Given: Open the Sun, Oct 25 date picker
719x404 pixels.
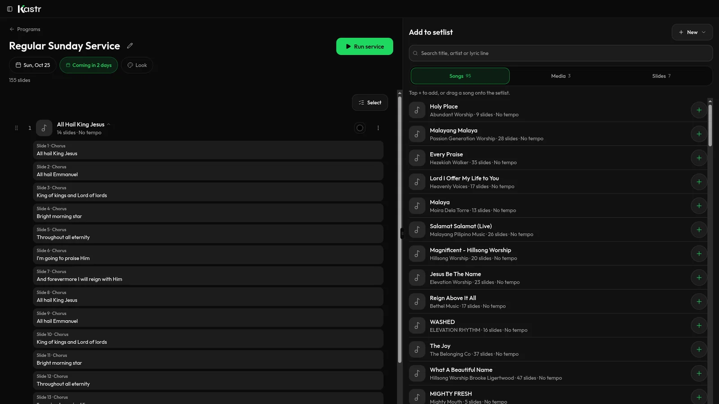Looking at the screenshot, I should (x=32, y=65).
